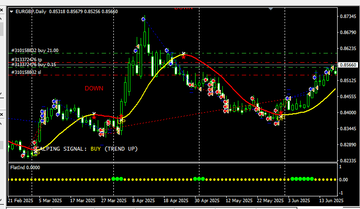This screenshot has height=209, width=360.
Task: Click the FlatInd 0.0000 indicator label
Action: pyautogui.click(x=25, y=168)
